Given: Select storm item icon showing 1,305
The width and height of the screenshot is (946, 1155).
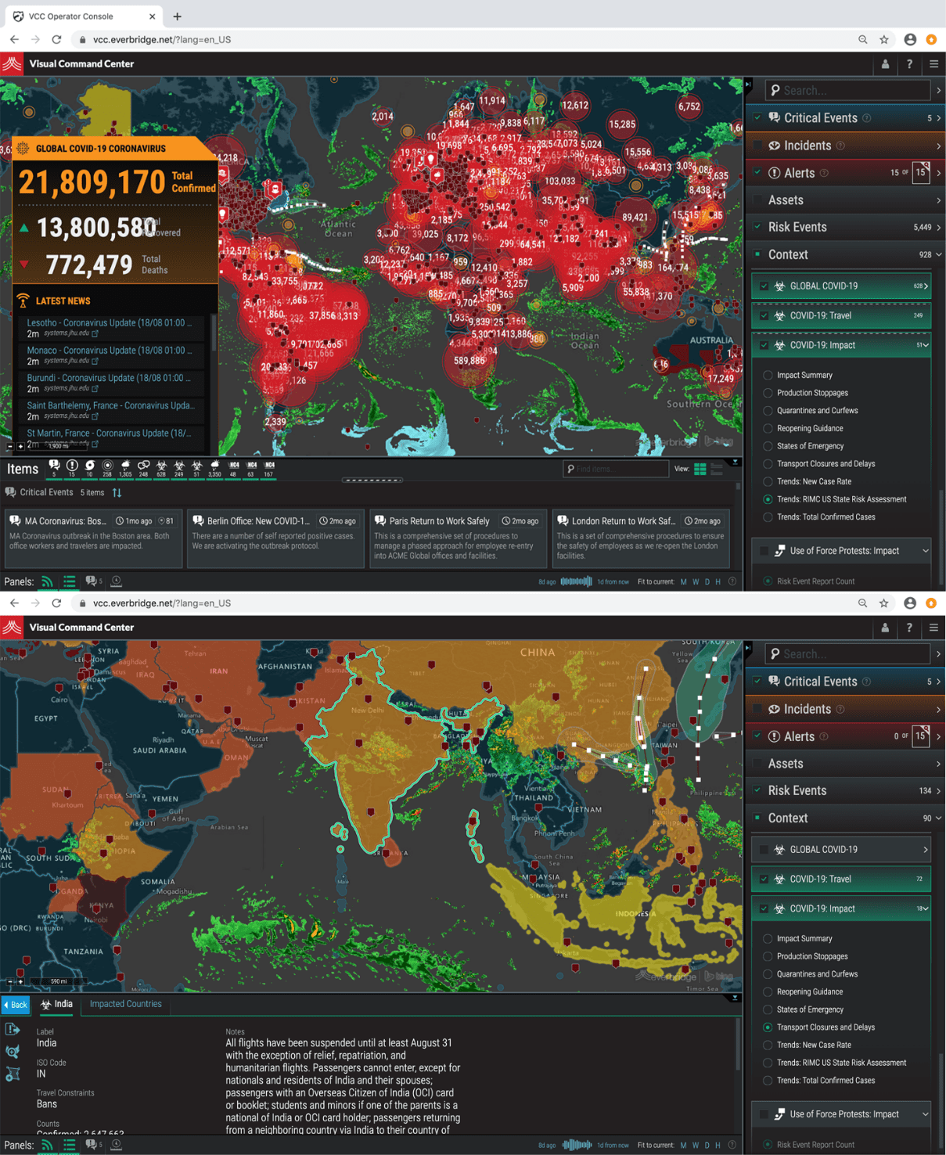Looking at the screenshot, I should pos(125,468).
